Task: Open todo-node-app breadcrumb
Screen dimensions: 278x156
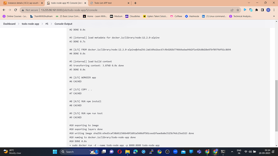Action: click(x=30, y=24)
